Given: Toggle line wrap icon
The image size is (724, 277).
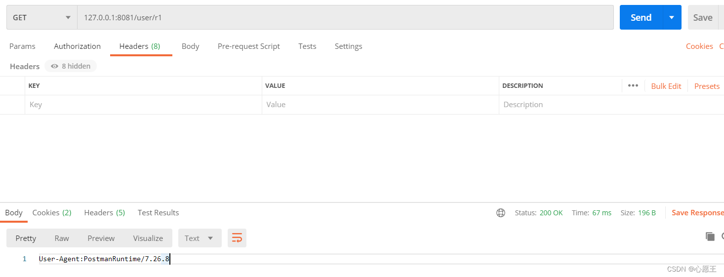Looking at the screenshot, I should (237, 238).
